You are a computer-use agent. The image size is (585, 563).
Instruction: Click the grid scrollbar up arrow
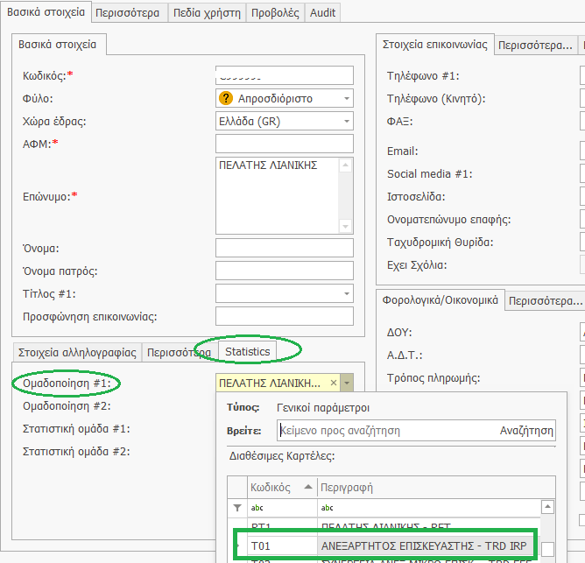click(x=547, y=507)
